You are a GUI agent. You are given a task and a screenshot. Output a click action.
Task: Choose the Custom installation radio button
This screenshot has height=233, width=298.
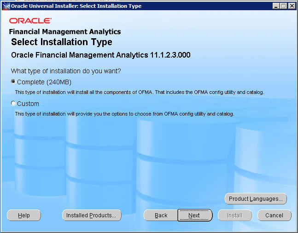coord(13,104)
